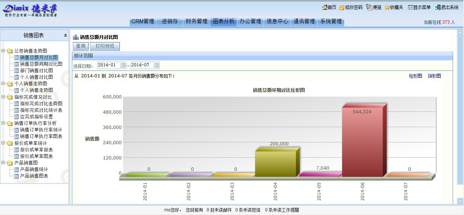Image resolution: width=464 pixels, height=215 pixels.
Task: Collapse the 销售图表 sidebar panel header
Action: pyautogui.click(x=65, y=35)
